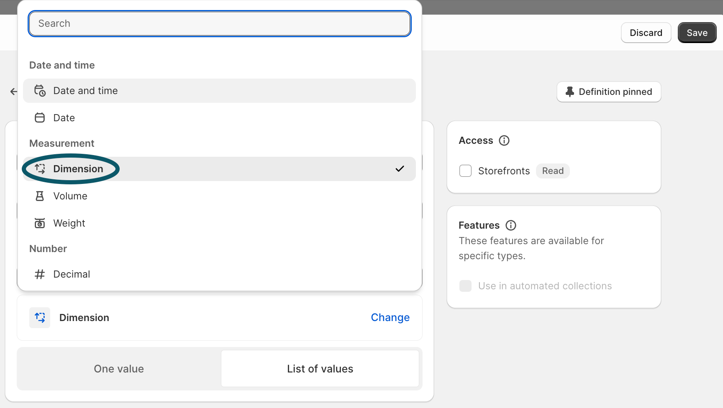Select Weight from the type list
The height and width of the screenshot is (408, 723).
69,223
